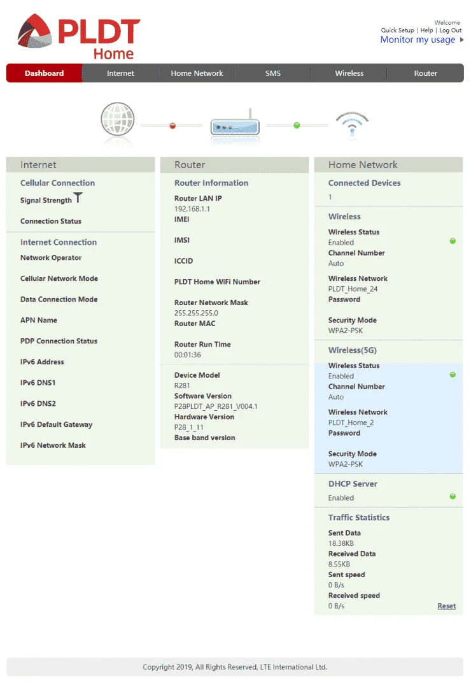Click the DHCP Server heading
Screen dimensions: 471x688
coord(353,484)
